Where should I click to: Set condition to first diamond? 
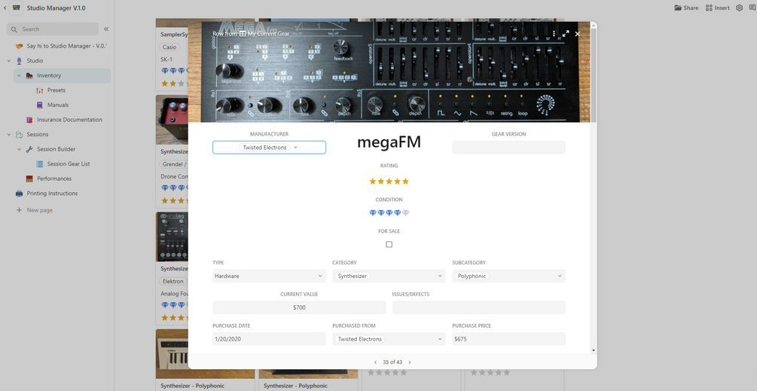click(373, 213)
